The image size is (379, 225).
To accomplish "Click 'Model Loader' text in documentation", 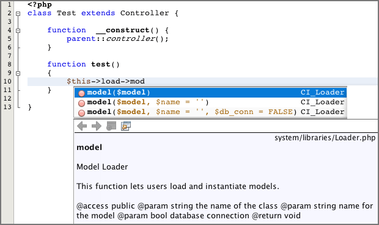I will click(x=102, y=167).
